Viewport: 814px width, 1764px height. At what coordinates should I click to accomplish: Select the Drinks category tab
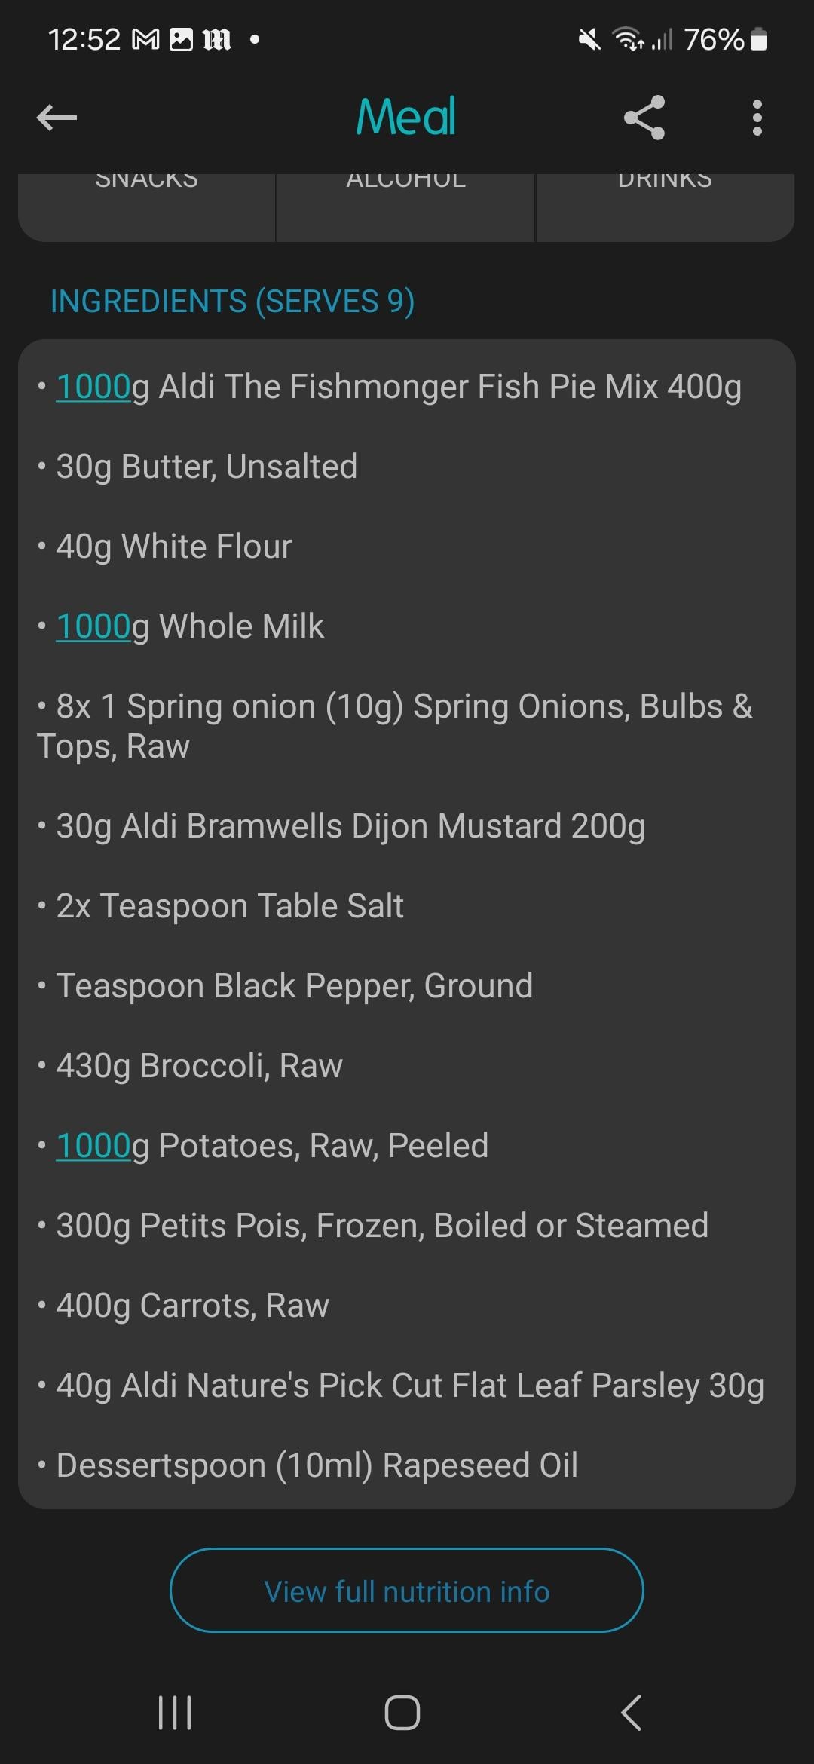click(x=665, y=205)
